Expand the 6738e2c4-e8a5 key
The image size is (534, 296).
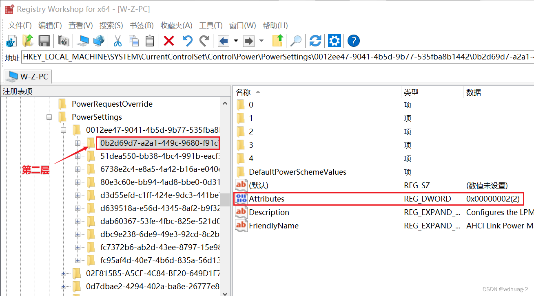78,169
